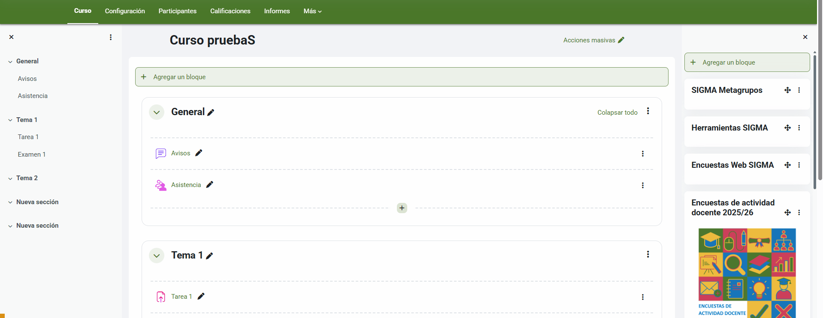Click the rename pencil beside Tarea 1

[201, 297]
